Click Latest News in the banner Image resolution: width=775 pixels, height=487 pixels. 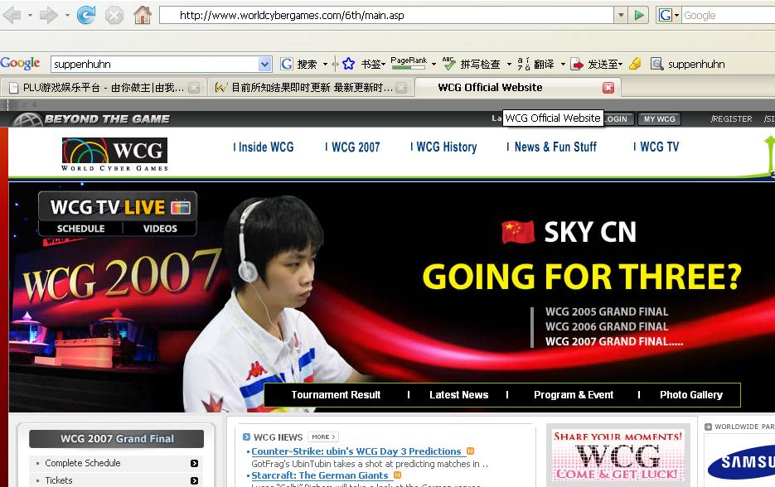click(x=458, y=394)
